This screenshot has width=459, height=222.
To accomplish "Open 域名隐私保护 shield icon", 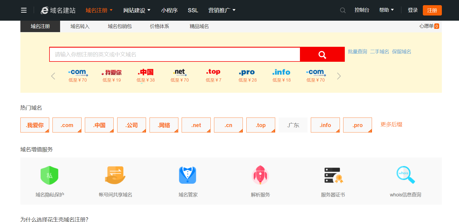I will [49, 175].
